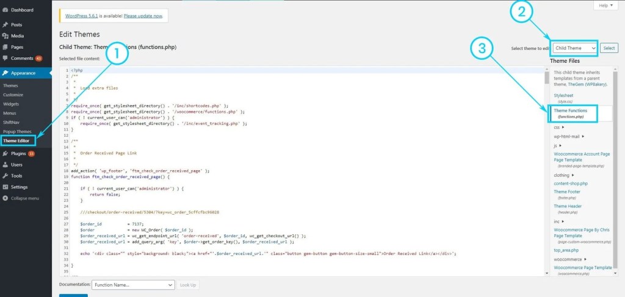
Task: Go to Menus submenu item
Action: pyautogui.click(x=10, y=113)
